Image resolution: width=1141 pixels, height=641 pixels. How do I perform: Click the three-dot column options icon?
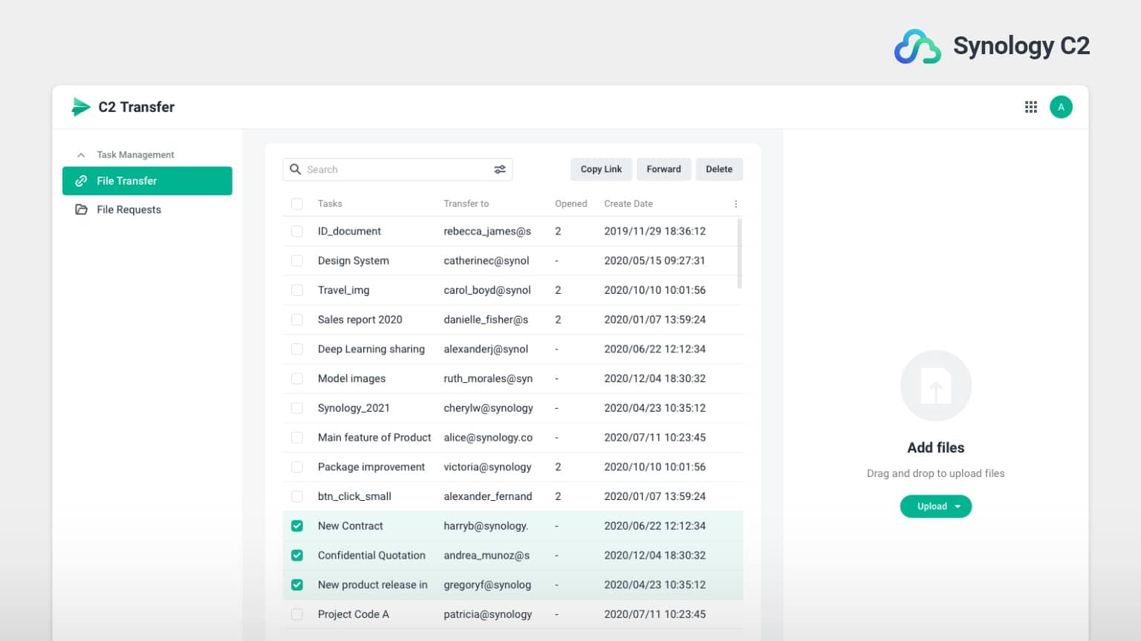735,204
